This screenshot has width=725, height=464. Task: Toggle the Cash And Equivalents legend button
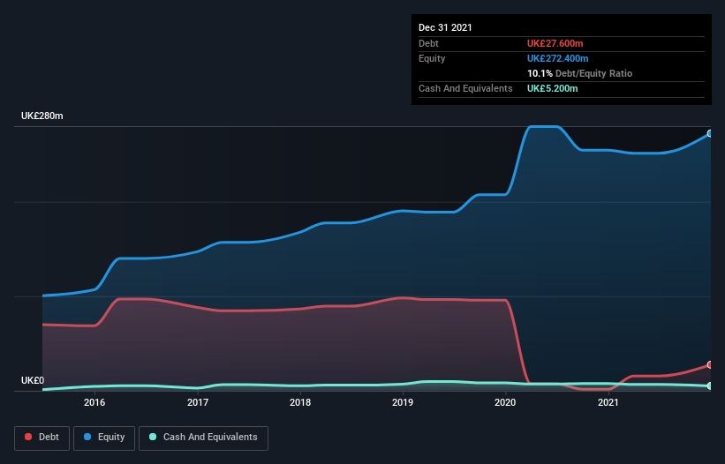203,438
